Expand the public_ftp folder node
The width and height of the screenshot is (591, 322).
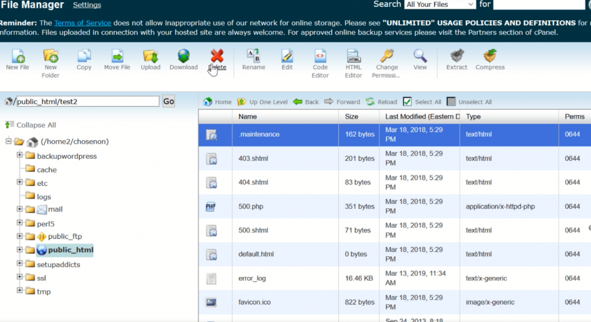point(20,236)
